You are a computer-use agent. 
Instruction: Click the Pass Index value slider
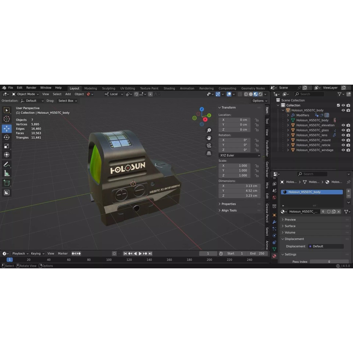coord(329,262)
